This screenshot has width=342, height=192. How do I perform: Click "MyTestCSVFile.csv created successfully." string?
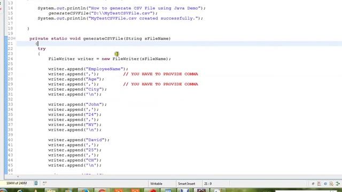pyautogui.click(x=143, y=18)
